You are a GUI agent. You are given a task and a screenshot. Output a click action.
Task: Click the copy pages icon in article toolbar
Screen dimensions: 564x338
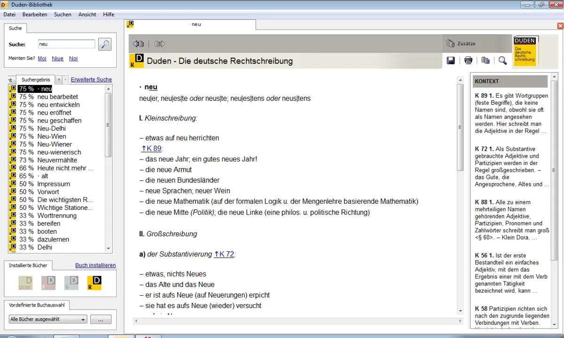point(486,60)
